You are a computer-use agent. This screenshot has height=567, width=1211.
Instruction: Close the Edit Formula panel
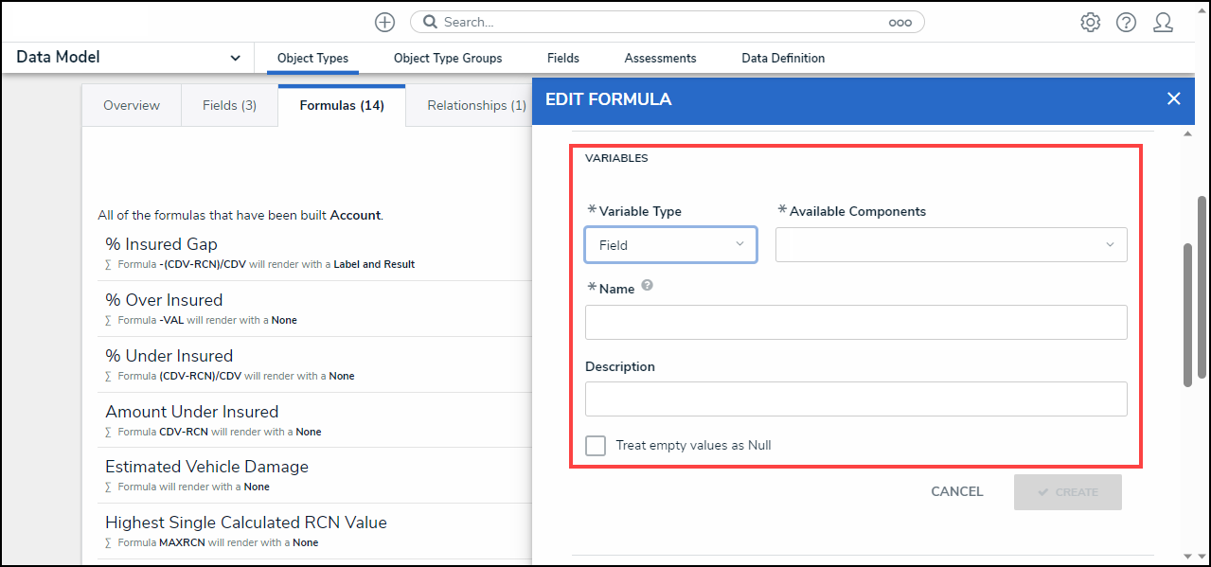tap(1173, 98)
